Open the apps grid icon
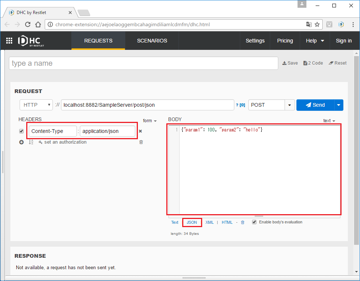The image size is (360, 281). pos(9,41)
